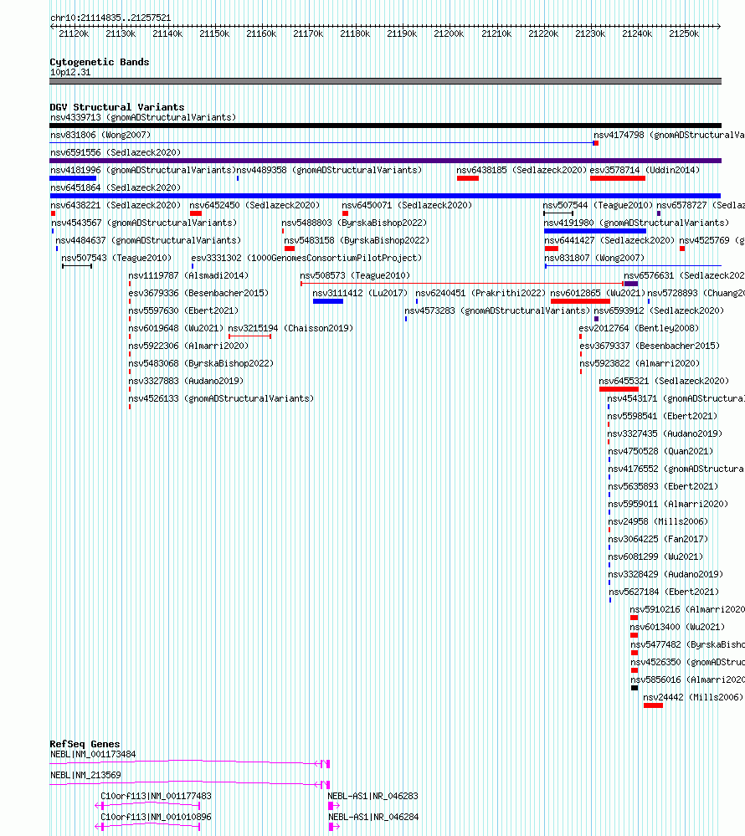
Task: Click red bar under nsv6012865 (Wu2021)
Action: [580, 301]
